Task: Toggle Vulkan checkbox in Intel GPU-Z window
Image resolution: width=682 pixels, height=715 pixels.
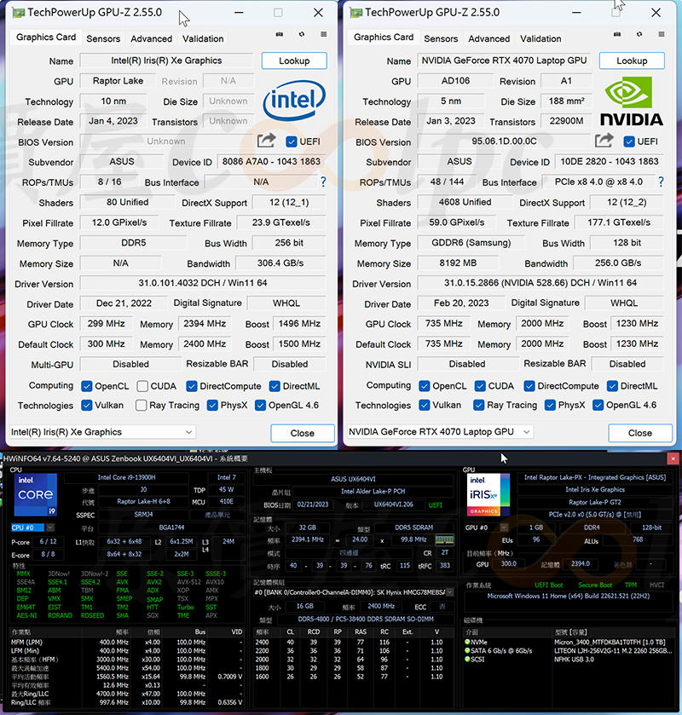Action: (x=87, y=406)
